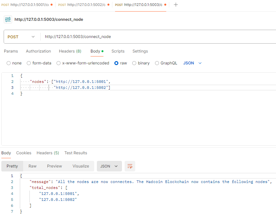The height and width of the screenshot is (222, 276).
Task: Select the Visualize response view
Action: click(x=81, y=166)
